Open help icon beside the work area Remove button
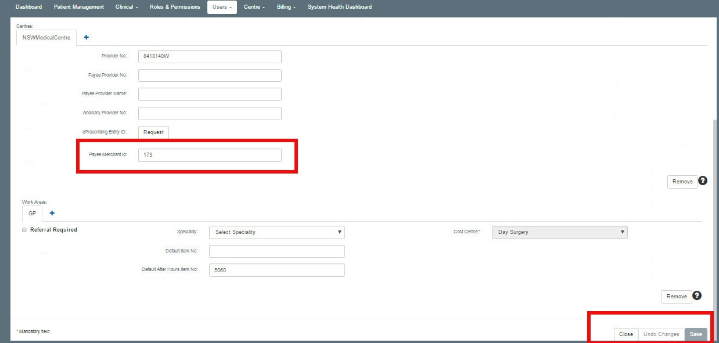The height and width of the screenshot is (343, 719). coord(697,295)
